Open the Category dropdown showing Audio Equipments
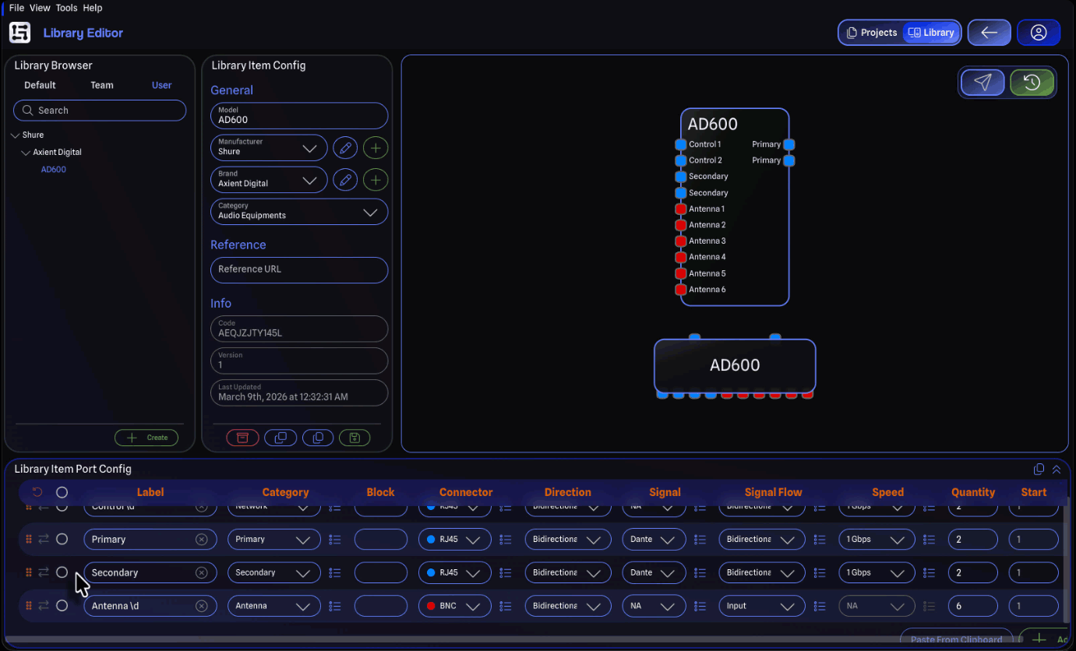Screen dimensions: 1076x651 click(299, 212)
